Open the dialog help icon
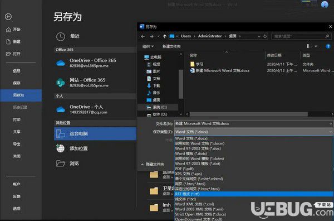Image resolution: width=334 pixels, height=221 pixels. point(328,46)
